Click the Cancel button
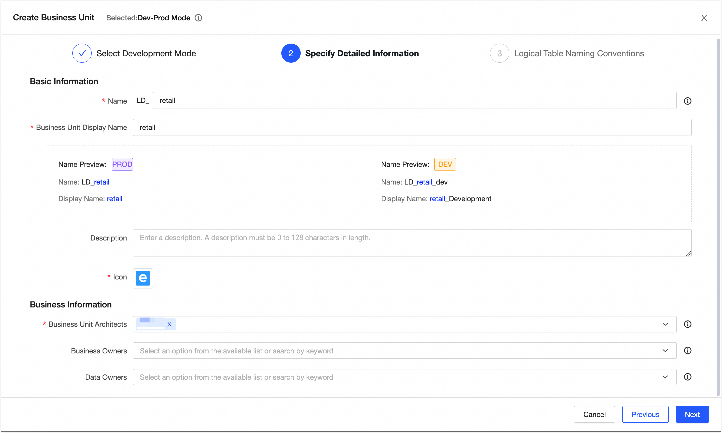Image resolution: width=722 pixels, height=433 pixels. (594, 414)
